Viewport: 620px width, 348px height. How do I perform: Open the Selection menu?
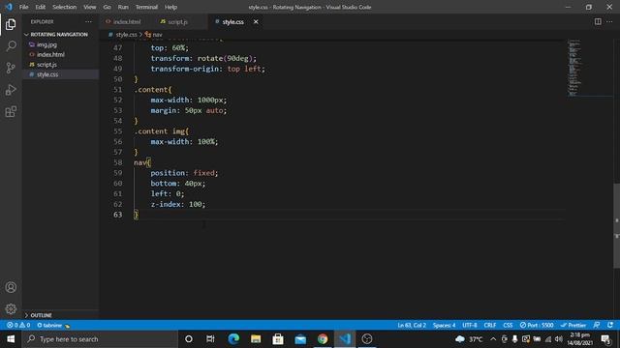(x=65, y=7)
